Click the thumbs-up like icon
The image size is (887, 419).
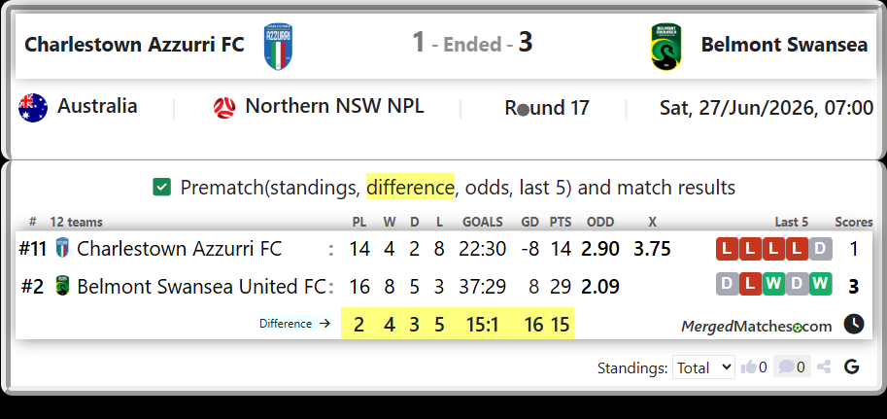tap(748, 367)
